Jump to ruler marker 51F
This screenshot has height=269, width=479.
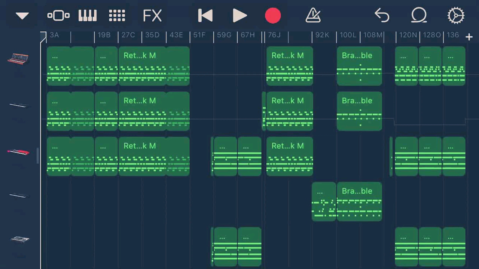(199, 35)
